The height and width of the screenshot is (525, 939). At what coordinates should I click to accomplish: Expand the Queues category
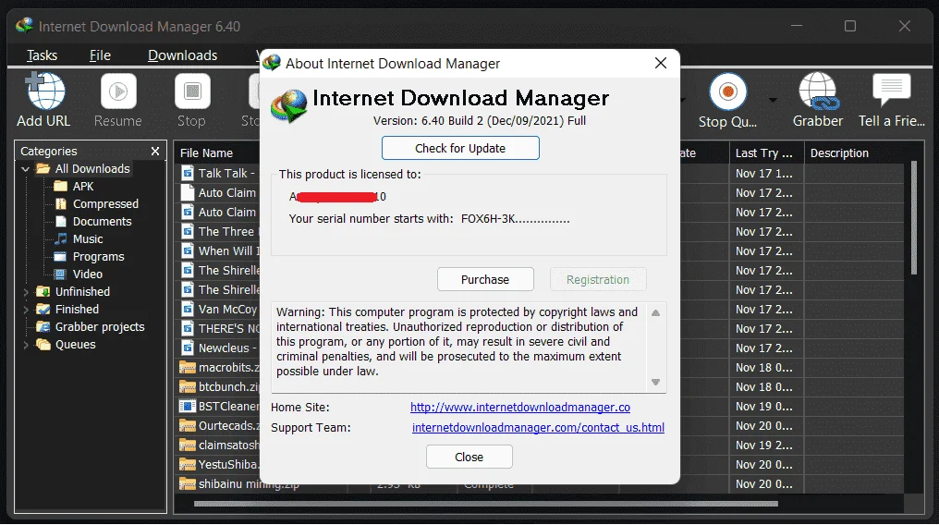pyautogui.click(x=26, y=345)
